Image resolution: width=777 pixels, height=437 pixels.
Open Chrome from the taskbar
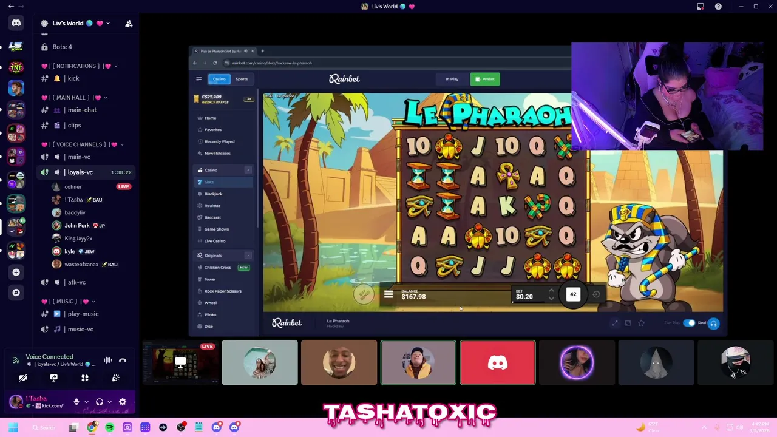click(x=91, y=427)
